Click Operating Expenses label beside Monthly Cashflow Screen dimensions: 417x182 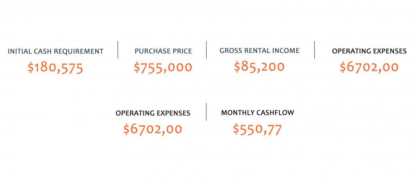153,113
